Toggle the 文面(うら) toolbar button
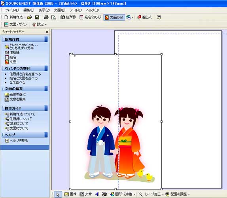The image size is (227, 198). tap(114, 17)
